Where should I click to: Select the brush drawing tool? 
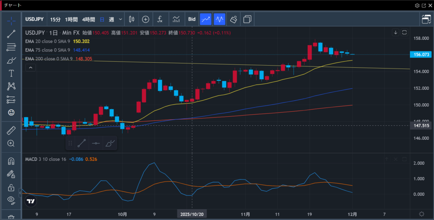coord(11,60)
